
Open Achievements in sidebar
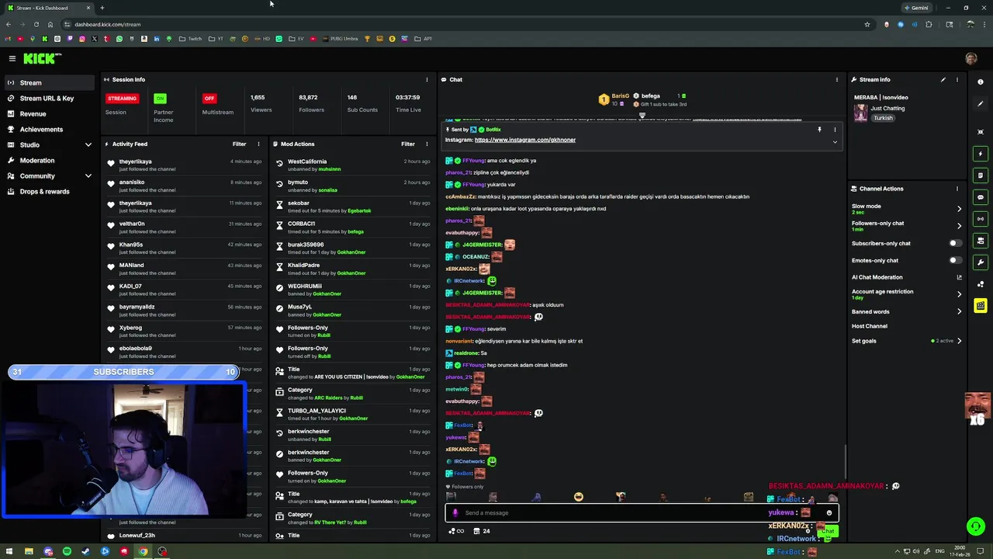pyautogui.click(x=50, y=130)
